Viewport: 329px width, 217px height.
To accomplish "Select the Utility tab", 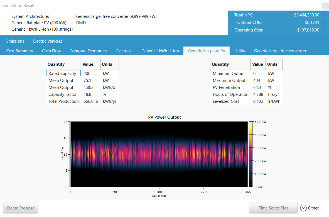I will point(240,51).
